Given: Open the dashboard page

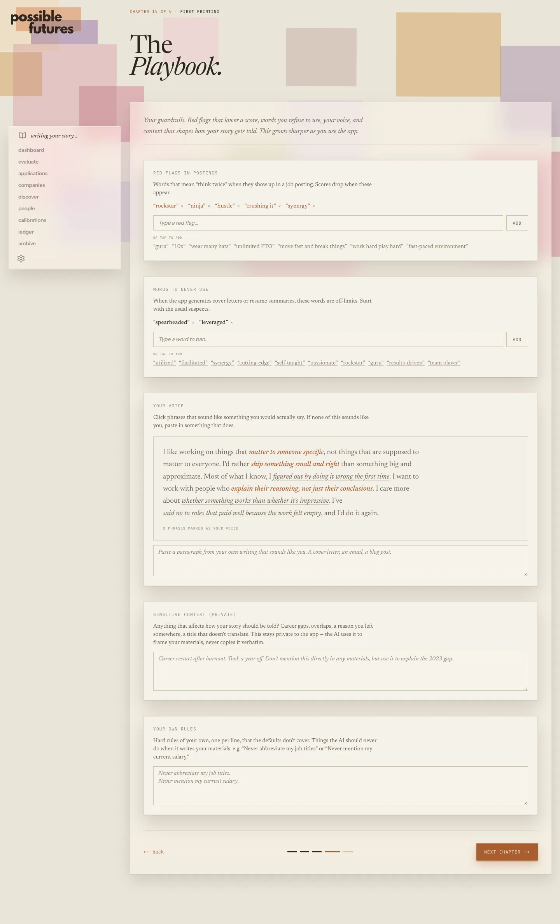Looking at the screenshot, I should [31, 150].
